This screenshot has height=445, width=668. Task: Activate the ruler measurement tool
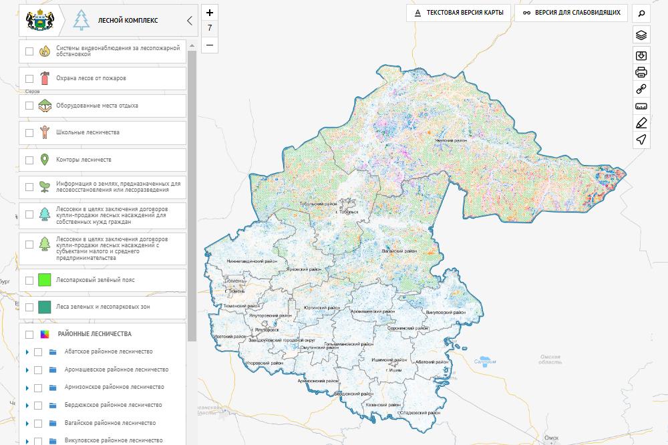(x=641, y=106)
